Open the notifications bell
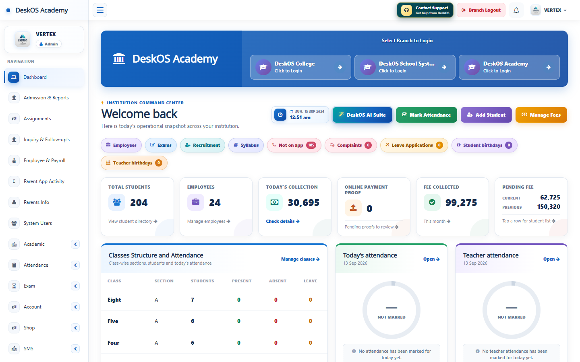 516,10
